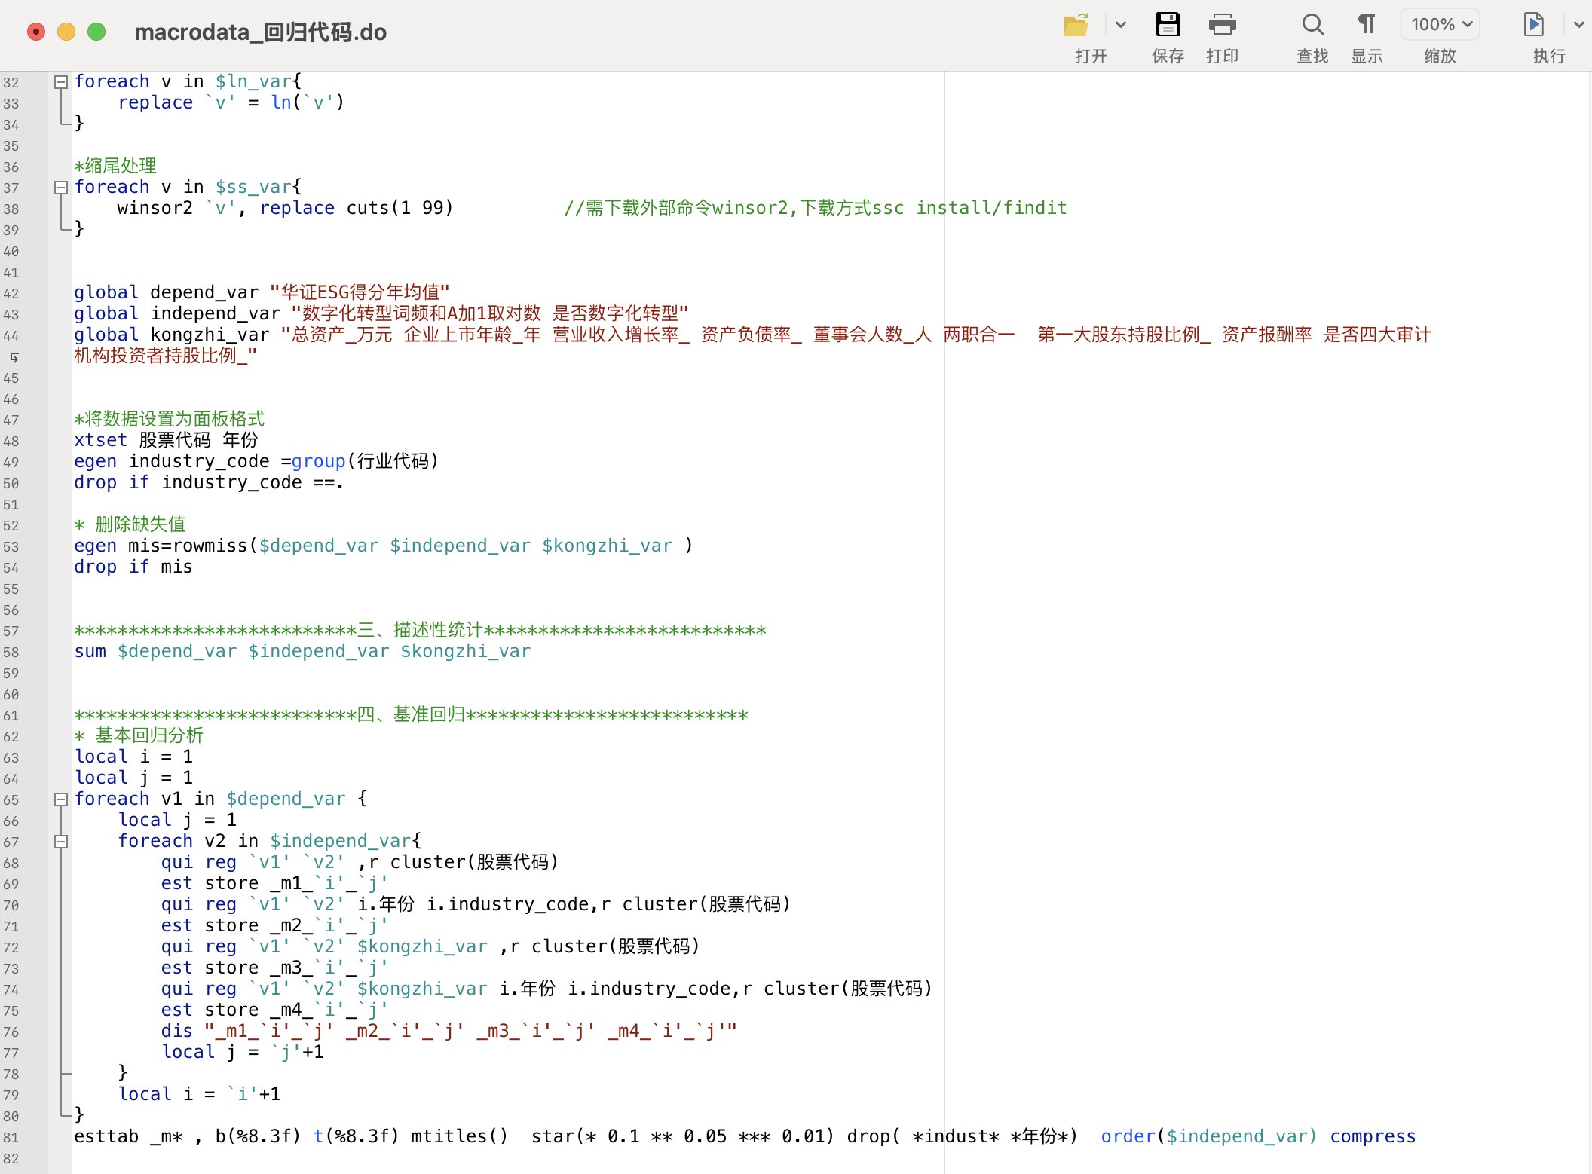Click est store _m4_ on line 75
The image size is (1592, 1174).
coord(274,1010)
